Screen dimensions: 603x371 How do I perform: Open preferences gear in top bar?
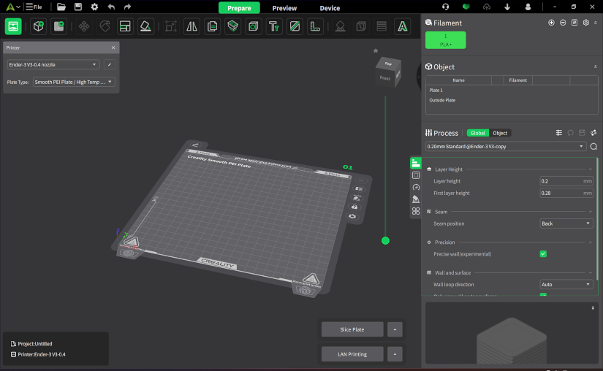point(94,7)
